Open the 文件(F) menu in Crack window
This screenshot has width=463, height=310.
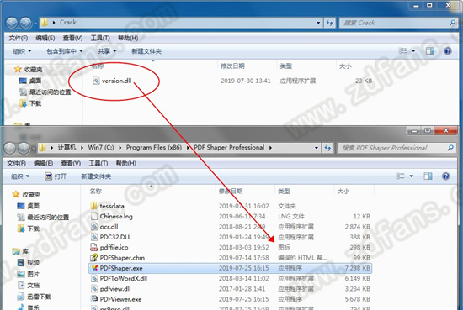click(18, 38)
